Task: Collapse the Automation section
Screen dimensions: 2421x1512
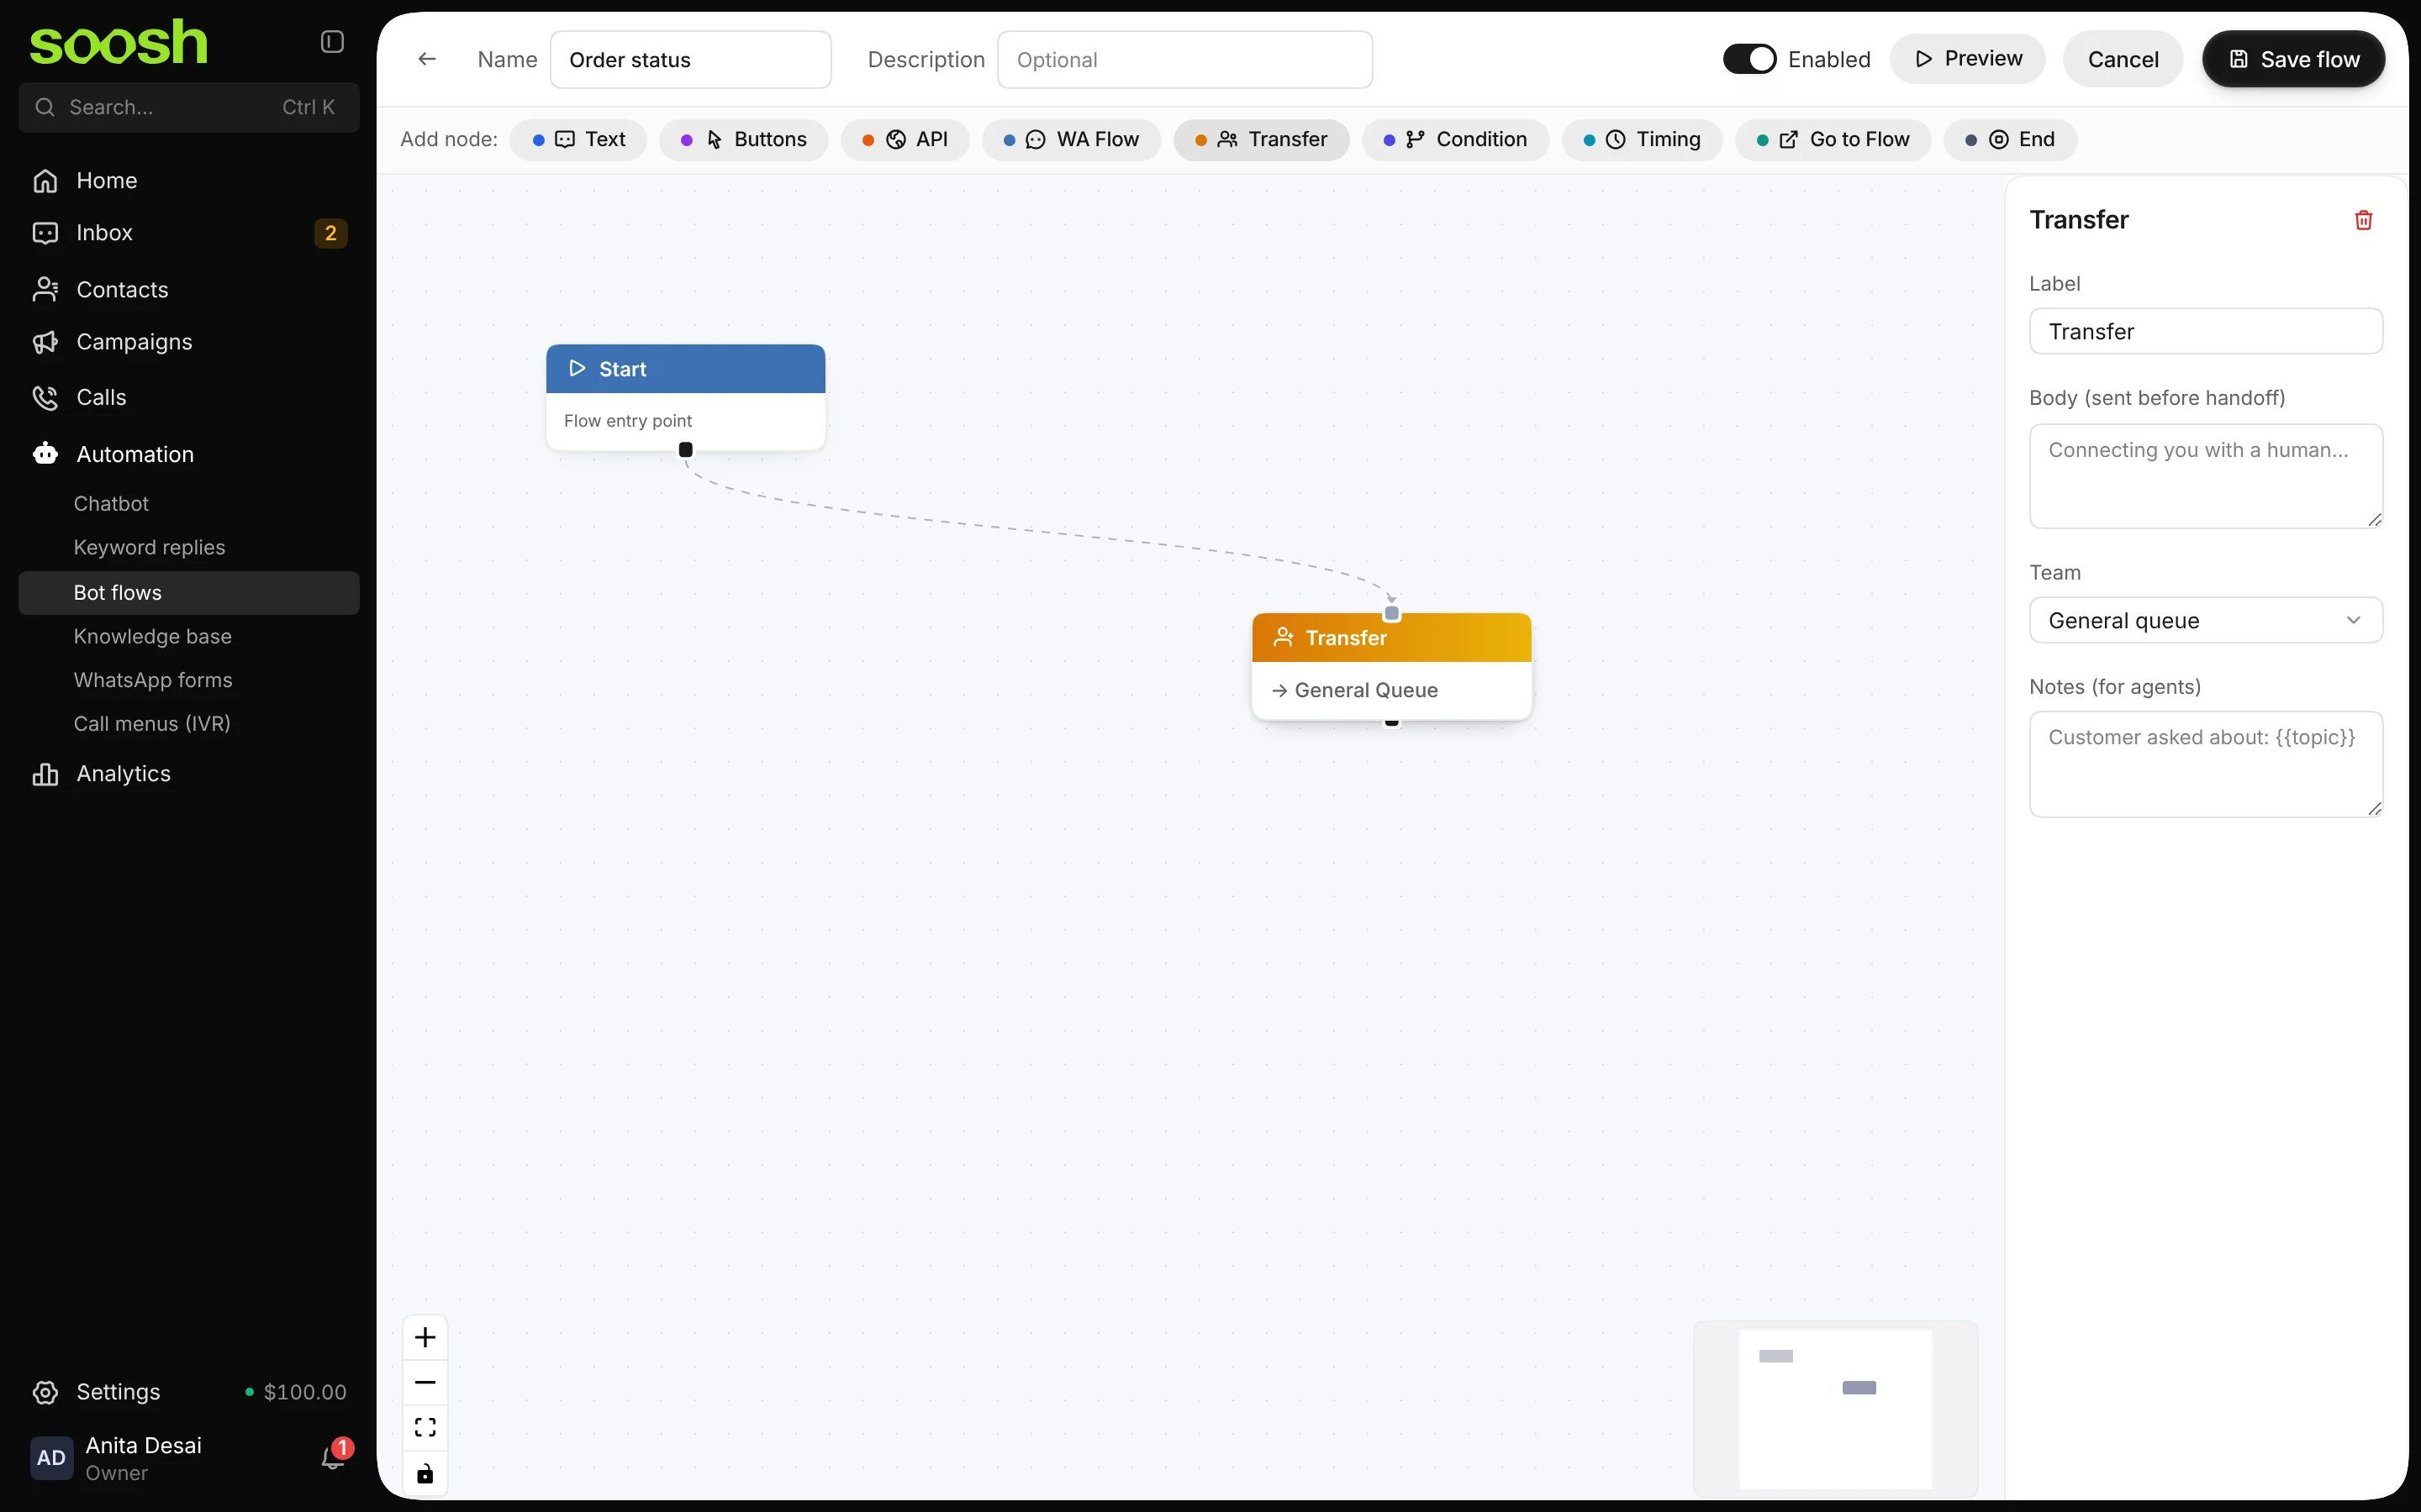Action: coord(189,454)
